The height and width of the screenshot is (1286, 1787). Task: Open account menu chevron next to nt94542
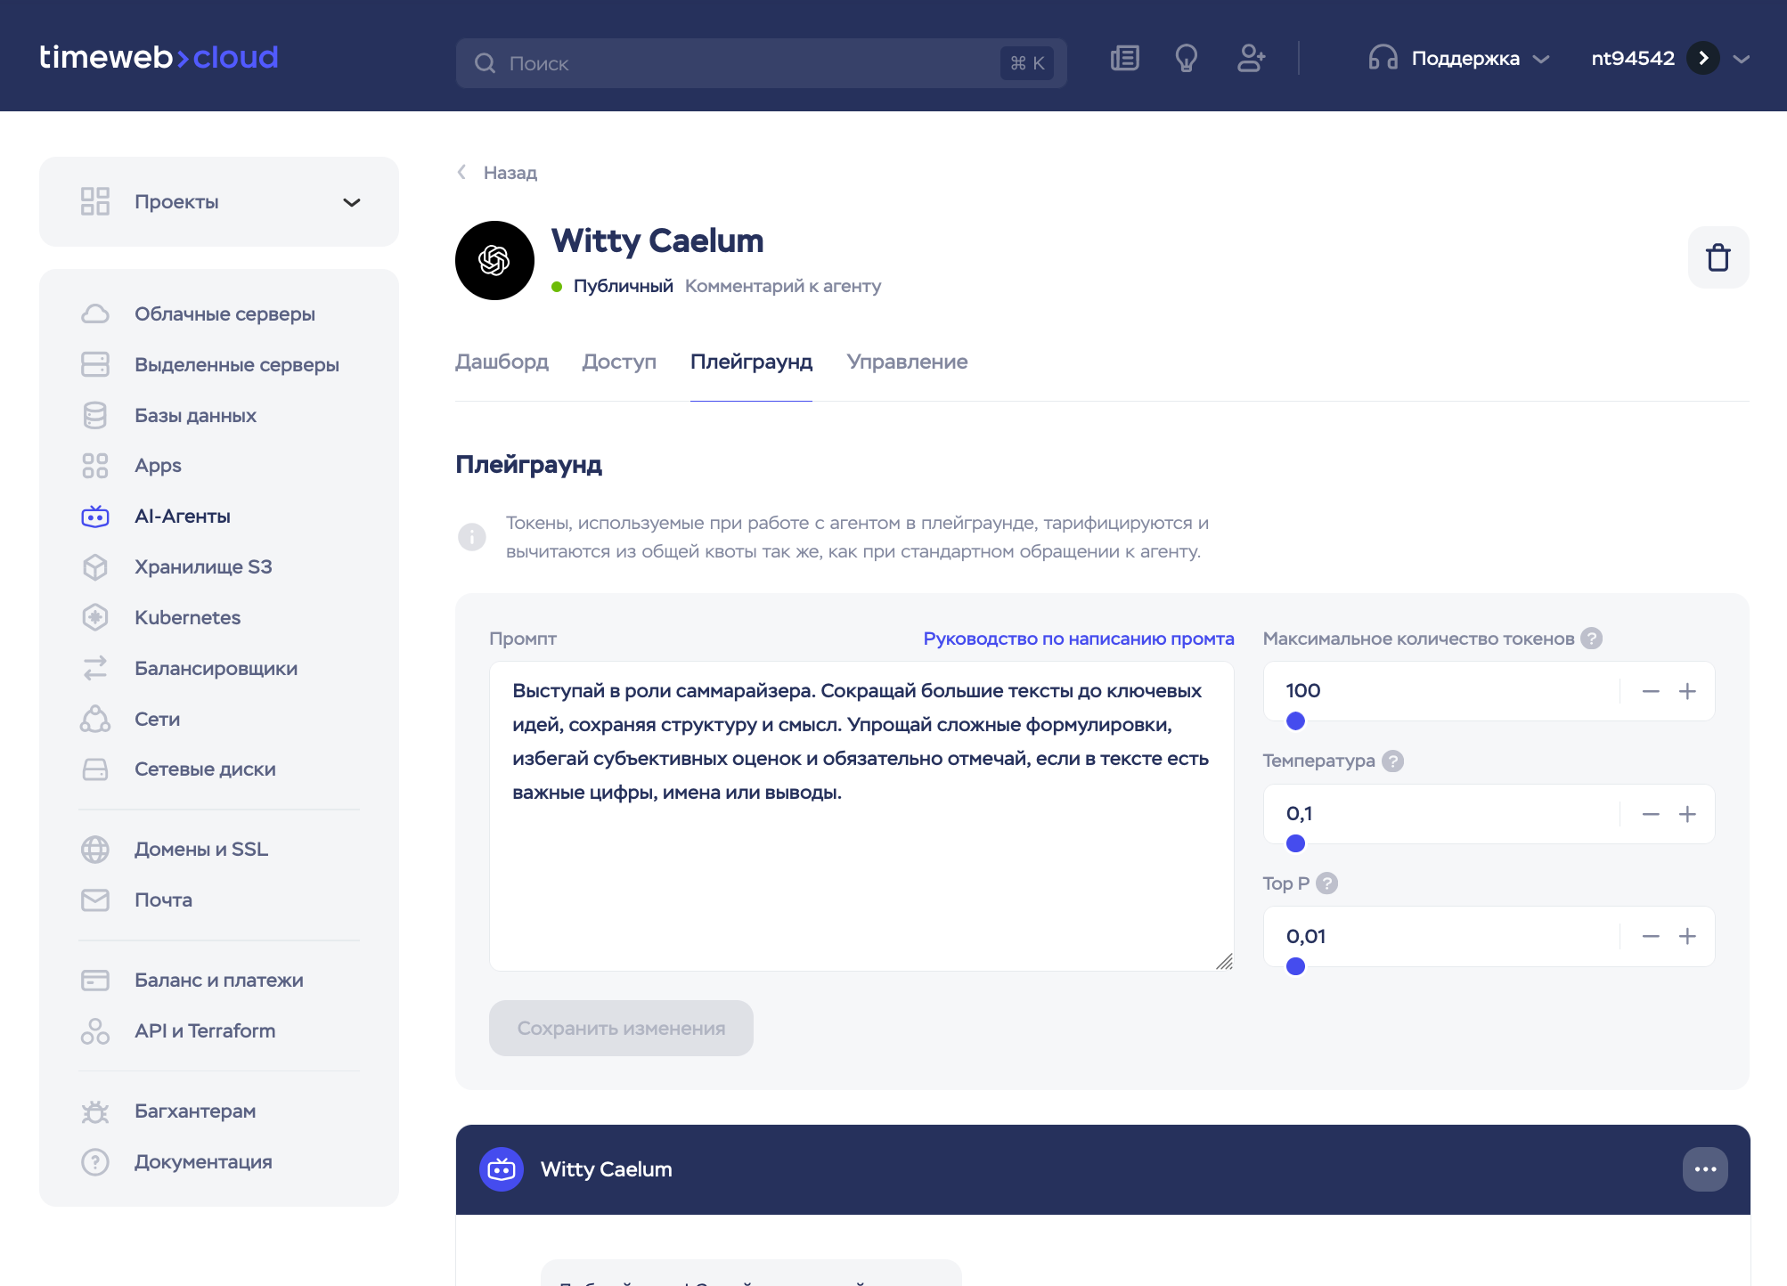tap(1742, 60)
